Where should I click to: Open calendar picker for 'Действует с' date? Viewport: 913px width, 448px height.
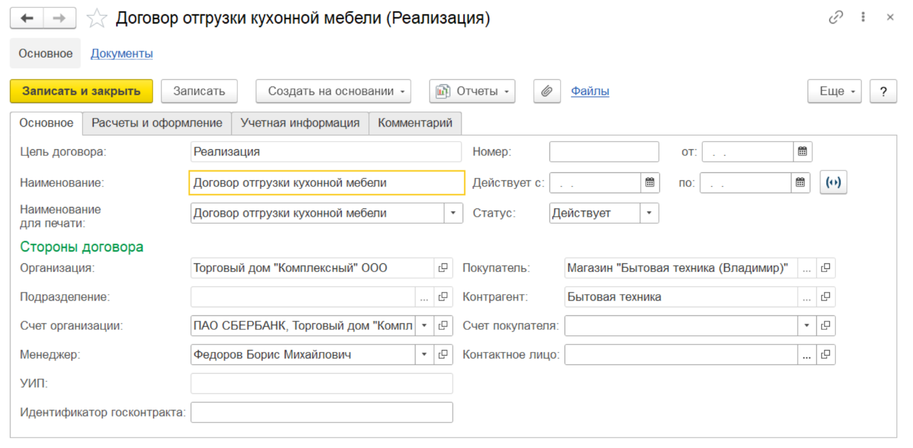click(x=649, y=183)
